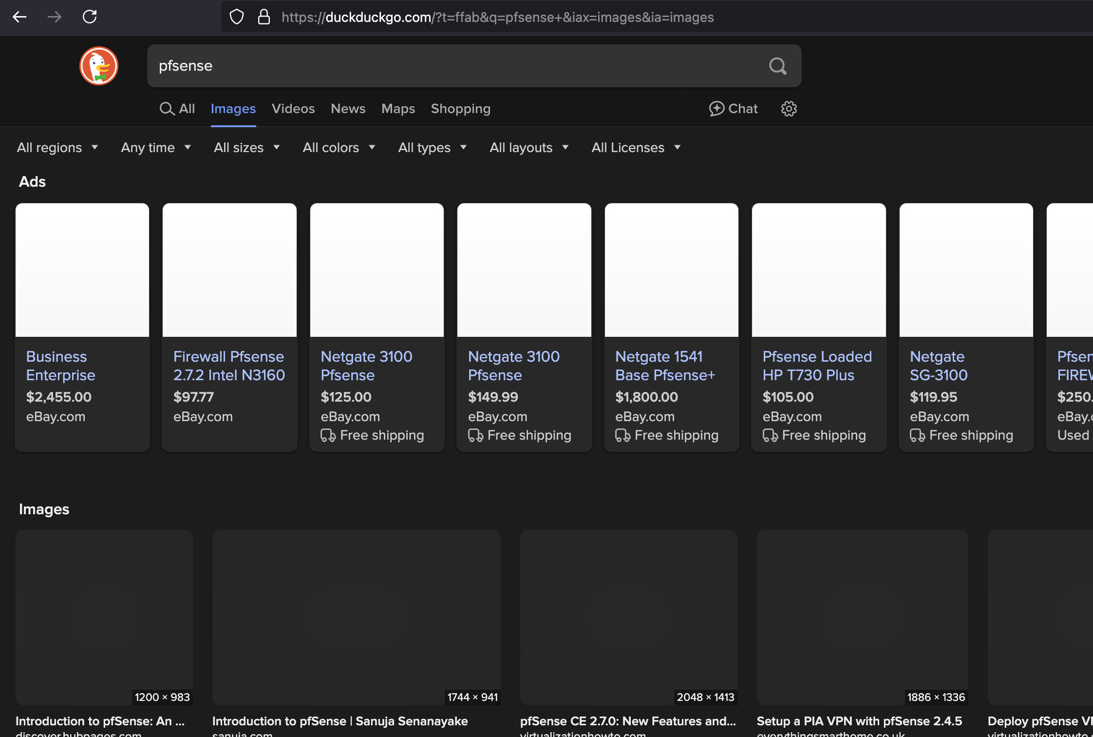Switch to the Videos tab
Image resolution: width=1093 pixels, height=737 pixels.
click(x=293, y=109)
